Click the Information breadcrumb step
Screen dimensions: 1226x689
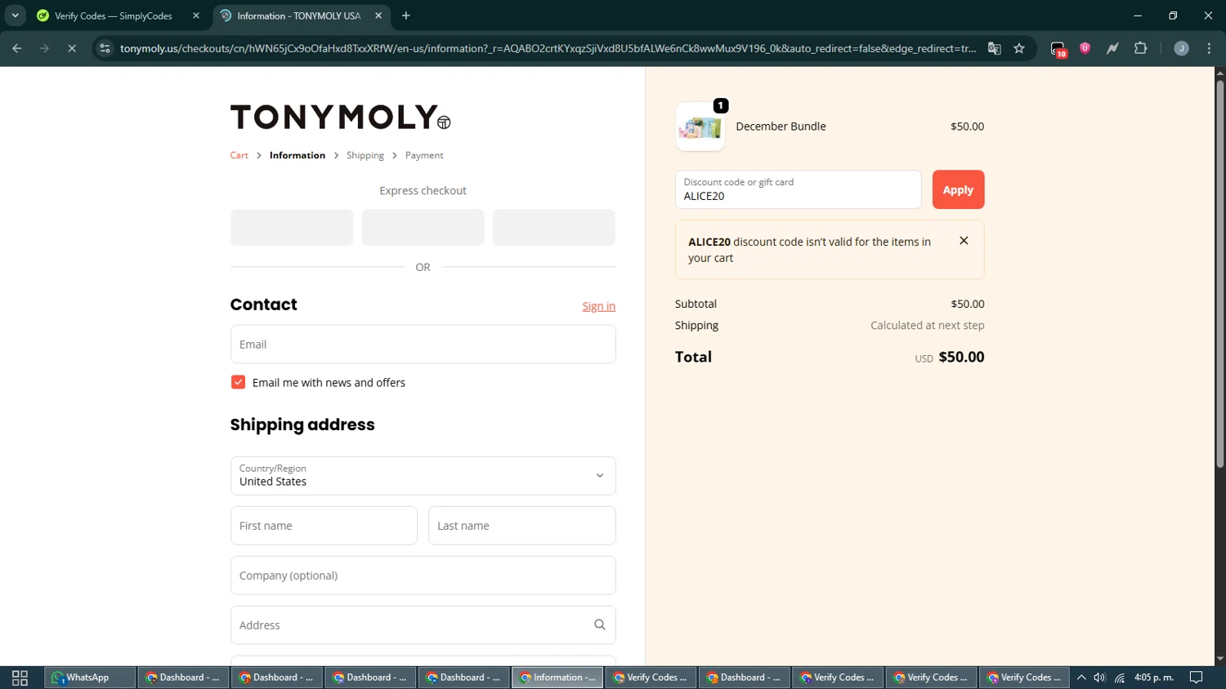click(298, 155)
